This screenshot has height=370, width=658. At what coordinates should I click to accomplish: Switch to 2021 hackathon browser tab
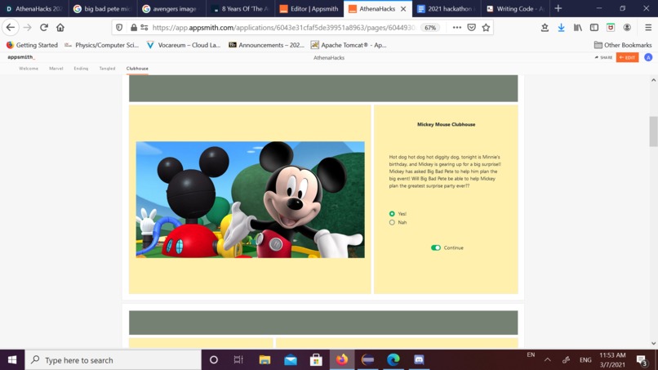pos(447,8)
